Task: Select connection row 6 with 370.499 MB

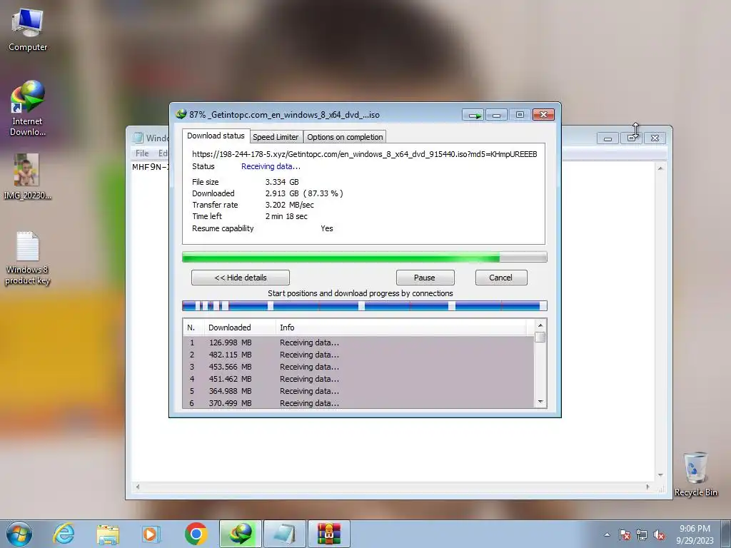Action: pos(358,403)
